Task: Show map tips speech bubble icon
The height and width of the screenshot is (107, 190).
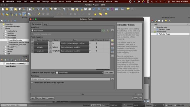Action: pyautogui.click(x=128, y=9)
